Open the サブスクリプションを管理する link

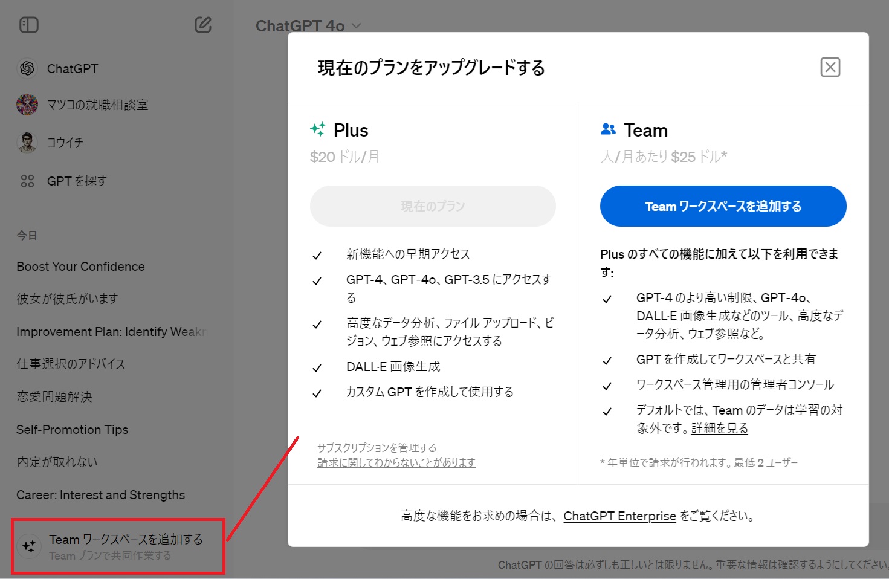point(377,447)
